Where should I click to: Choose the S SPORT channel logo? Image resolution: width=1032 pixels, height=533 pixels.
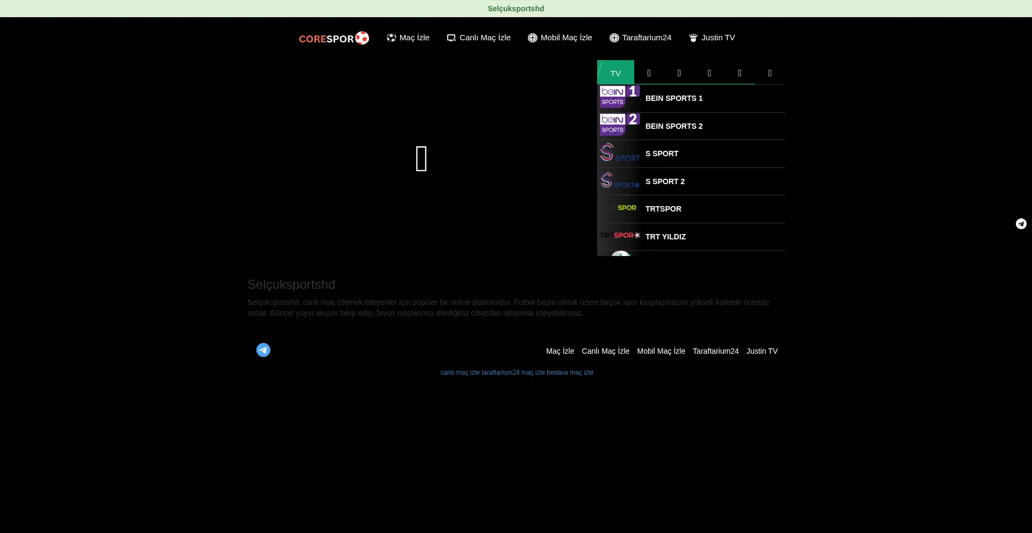point(619,153)
